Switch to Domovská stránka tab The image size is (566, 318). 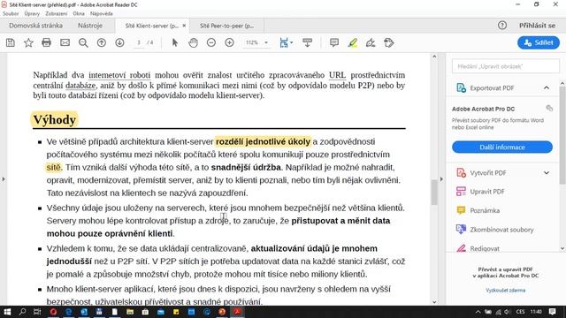[x=35, y=26]
